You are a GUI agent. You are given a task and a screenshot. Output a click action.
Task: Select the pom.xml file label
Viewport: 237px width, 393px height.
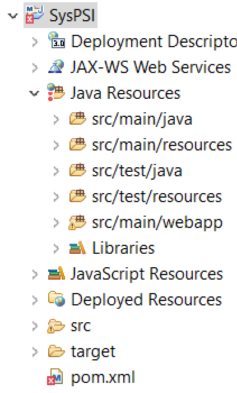[x=103, y=377]
